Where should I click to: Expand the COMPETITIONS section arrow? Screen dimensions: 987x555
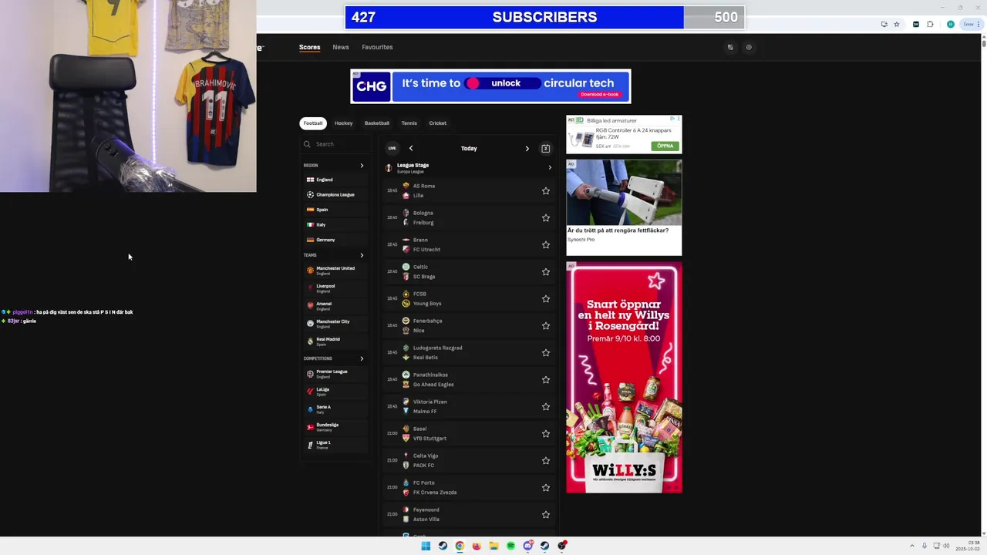(362, 358)
